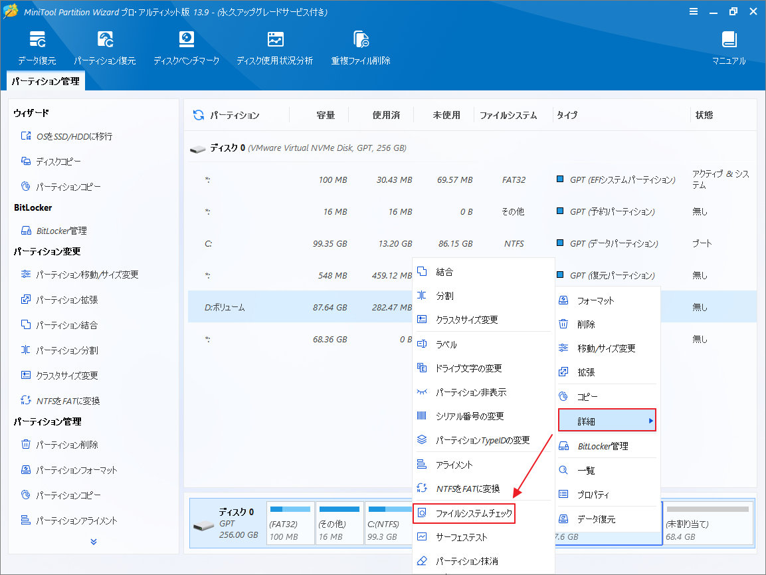
Task: Choose パーティション結合 in the sidebar
Action: click(x=59, y=325)
